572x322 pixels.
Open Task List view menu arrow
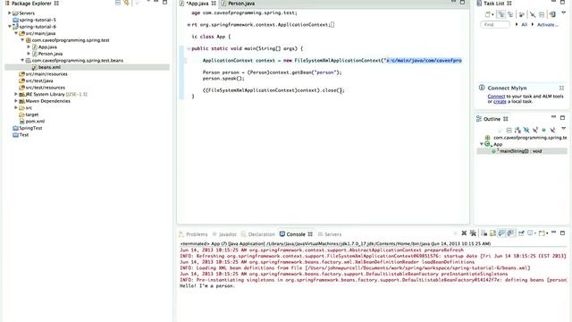(564, 13)
